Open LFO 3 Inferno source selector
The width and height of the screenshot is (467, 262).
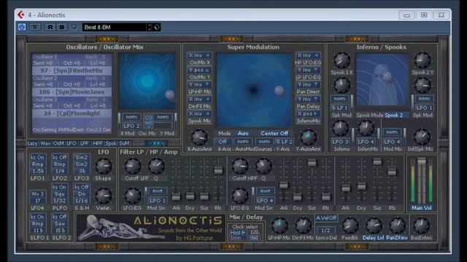pyautogui.click(x=340, y=142)
